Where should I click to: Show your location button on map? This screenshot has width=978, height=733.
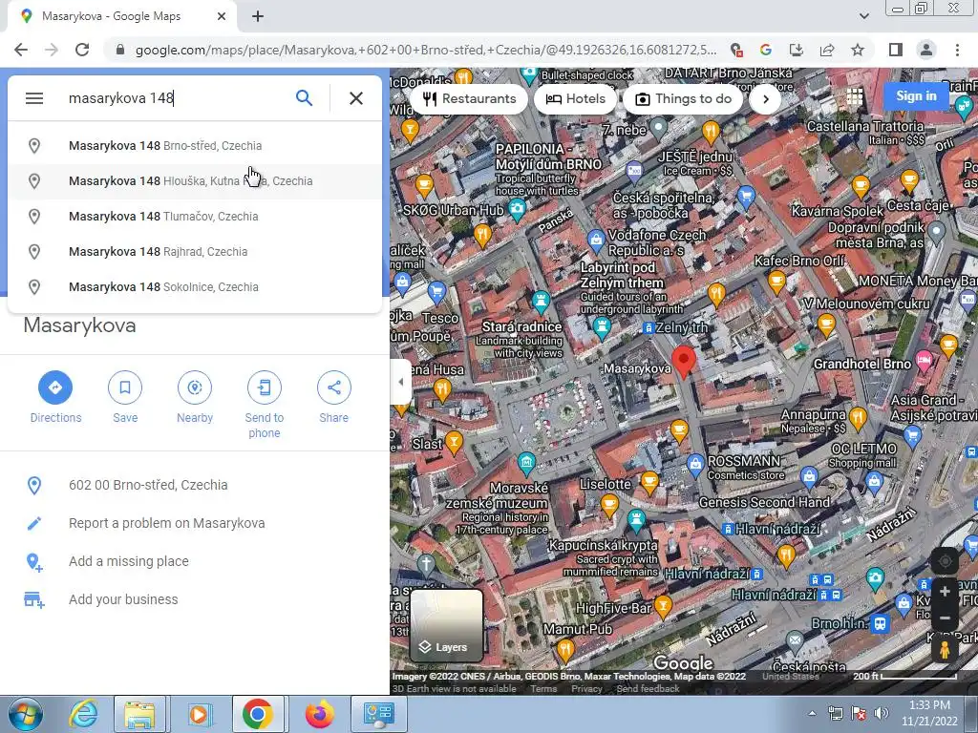tap(945, 561)
